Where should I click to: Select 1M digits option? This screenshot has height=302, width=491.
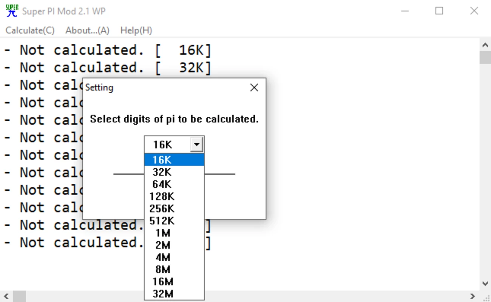174,233
